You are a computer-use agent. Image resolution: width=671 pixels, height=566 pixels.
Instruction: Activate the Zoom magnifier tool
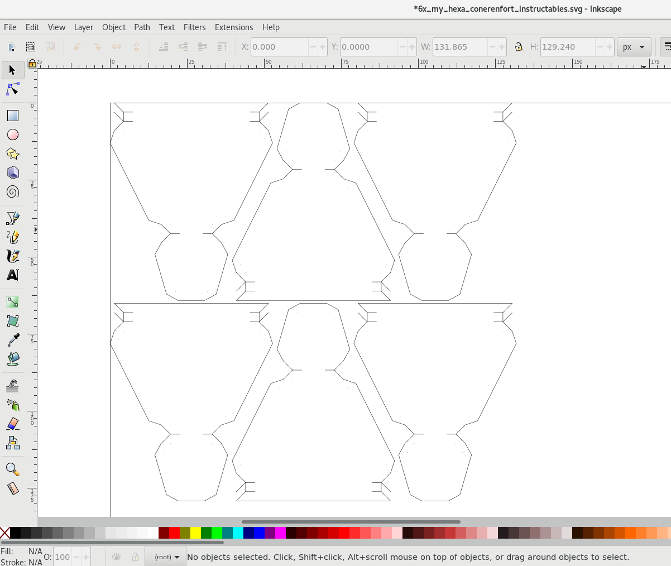click(x=12, y=469)
